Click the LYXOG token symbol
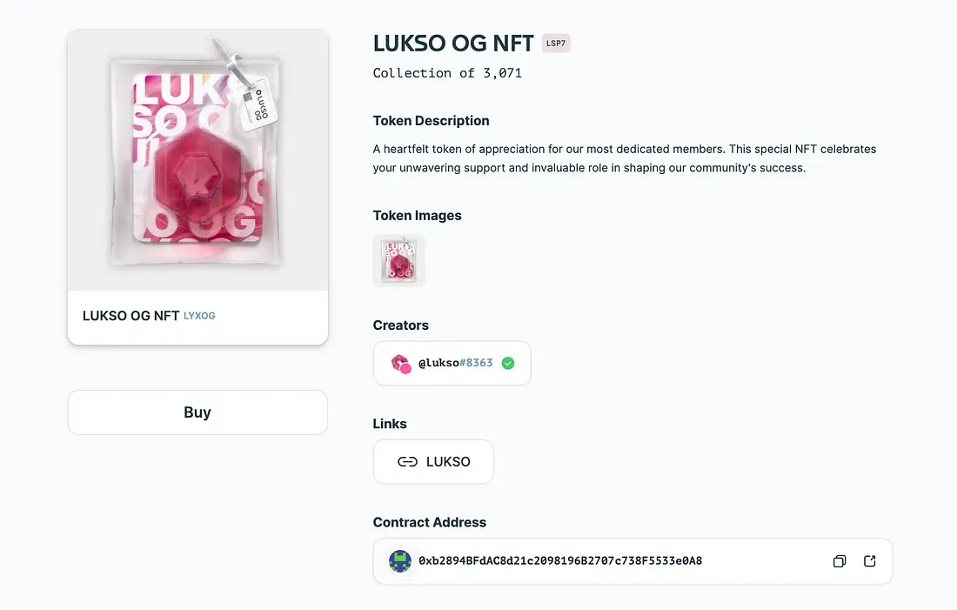 pos(199,316)
